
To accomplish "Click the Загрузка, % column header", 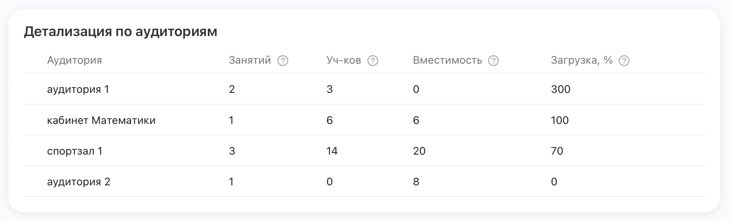I will point(581,60).
